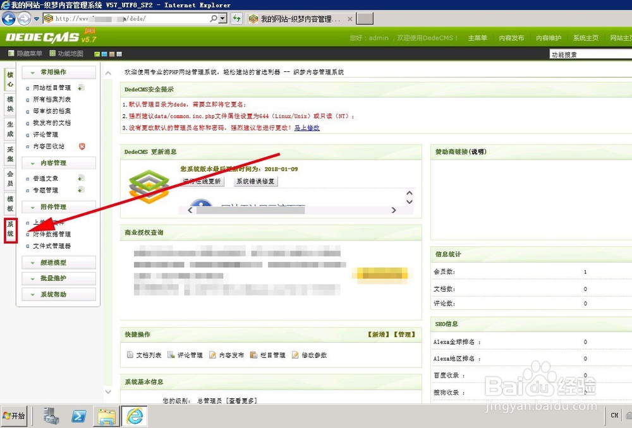The image size is (632, 428).
Task: Open 附件数据管理 in sidebar
Action: [x=52, y=234]
